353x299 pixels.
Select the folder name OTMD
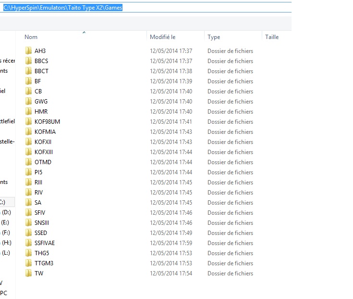click(x=43, y=162)
